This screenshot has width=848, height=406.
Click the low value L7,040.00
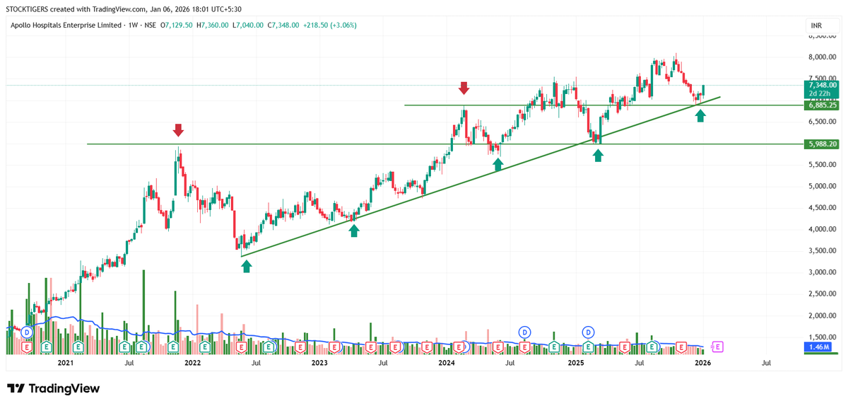pyautogui.click(x=248, y=25)
